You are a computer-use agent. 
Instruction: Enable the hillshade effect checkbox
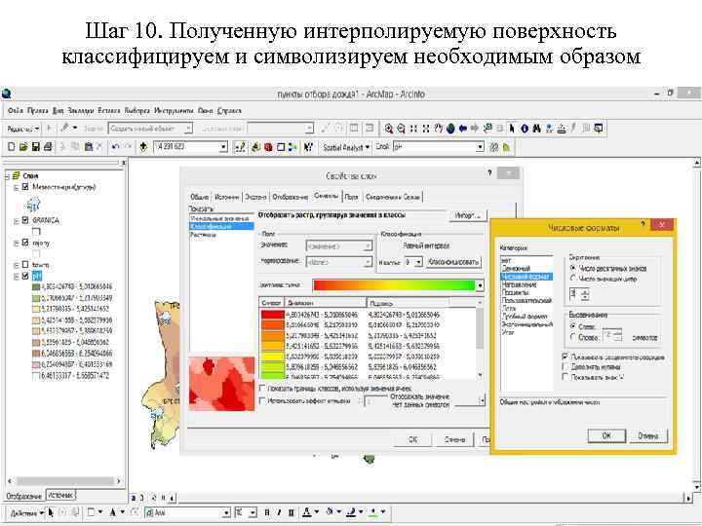click(x=262, y=400)
